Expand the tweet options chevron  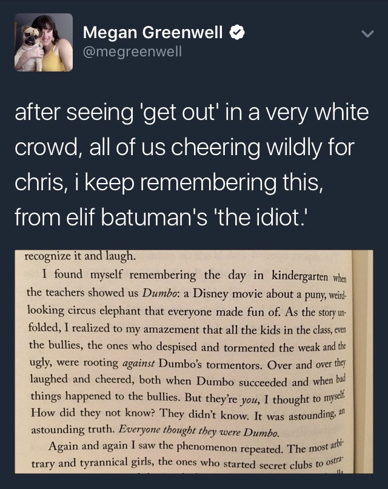[368, 33]
